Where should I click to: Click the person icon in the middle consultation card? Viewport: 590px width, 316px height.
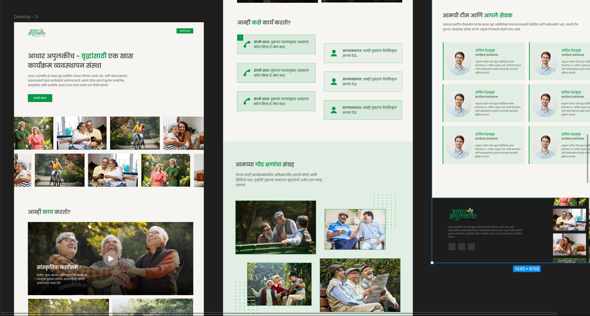coord(334,81)
